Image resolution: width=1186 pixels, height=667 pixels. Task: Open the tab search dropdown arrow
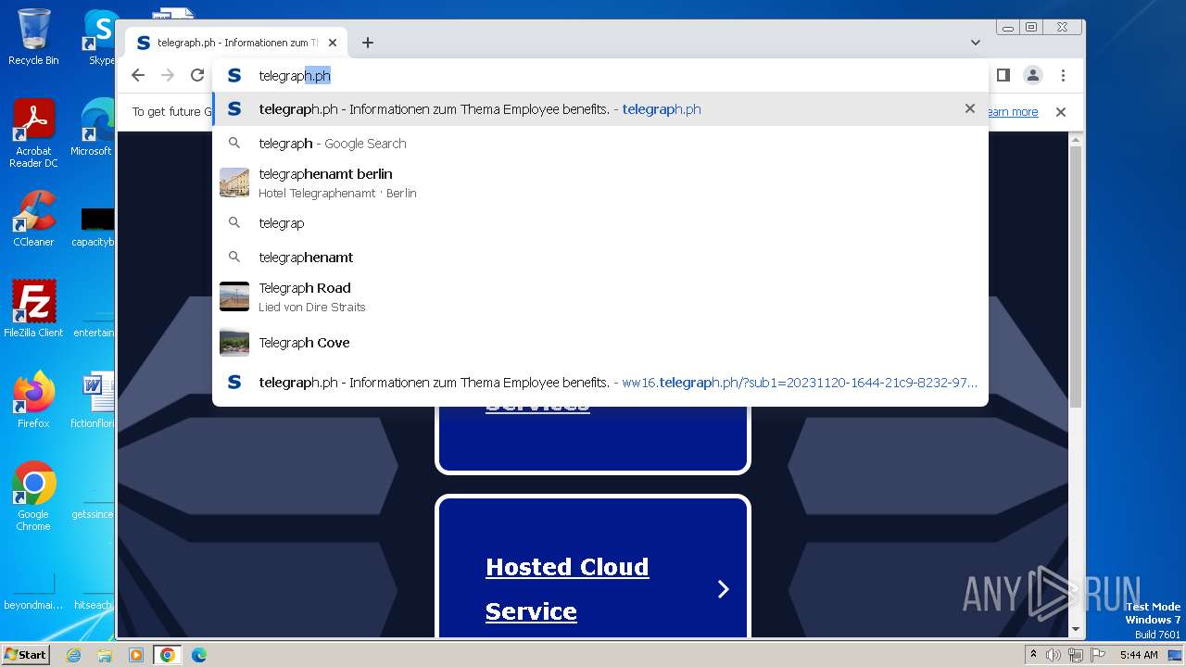(x=976, y=43)
